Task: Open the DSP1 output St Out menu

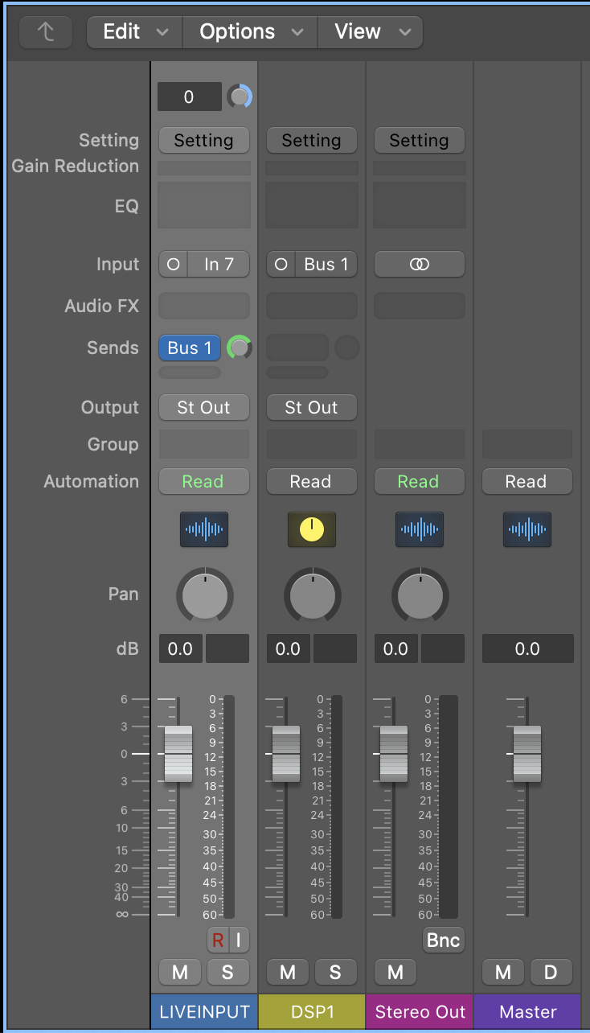Action: tap(311, 407)
